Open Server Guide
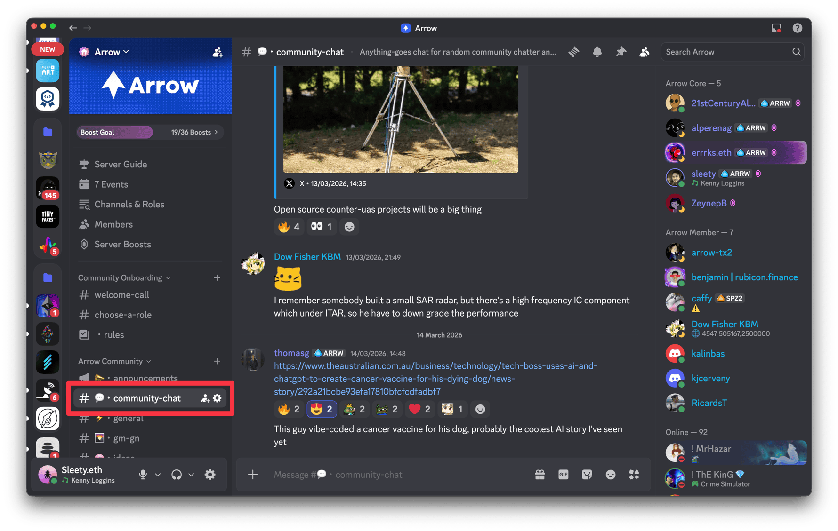Image resolution: width=838 pixels, height=531 pixels. [x=150, y=164]
